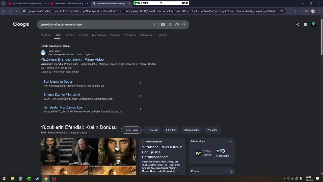The image size is (323, 182).
Task: Open Sınırsız Dizi ve Film İzleyin arrow
Action: click(x=141, y=96)
